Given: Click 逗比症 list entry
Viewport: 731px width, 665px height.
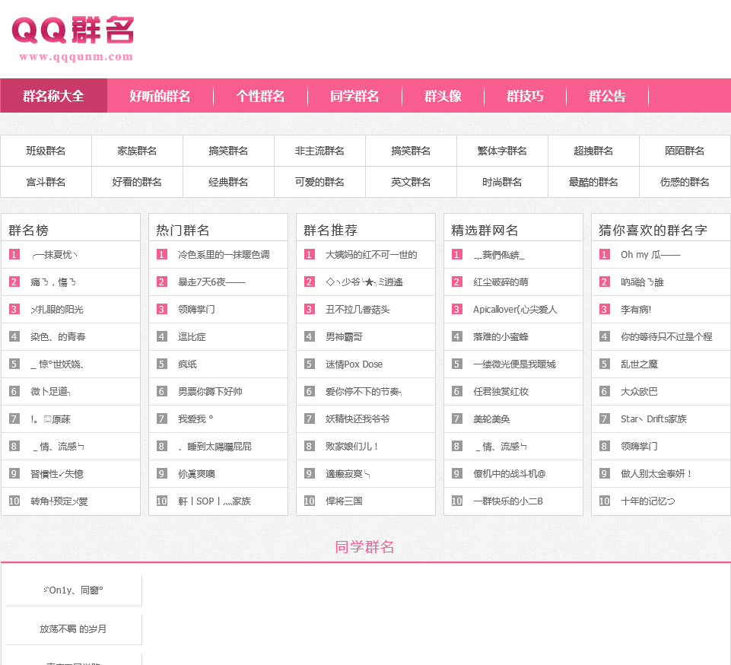Looking at the screenshot, I should (x=192, y=337).
